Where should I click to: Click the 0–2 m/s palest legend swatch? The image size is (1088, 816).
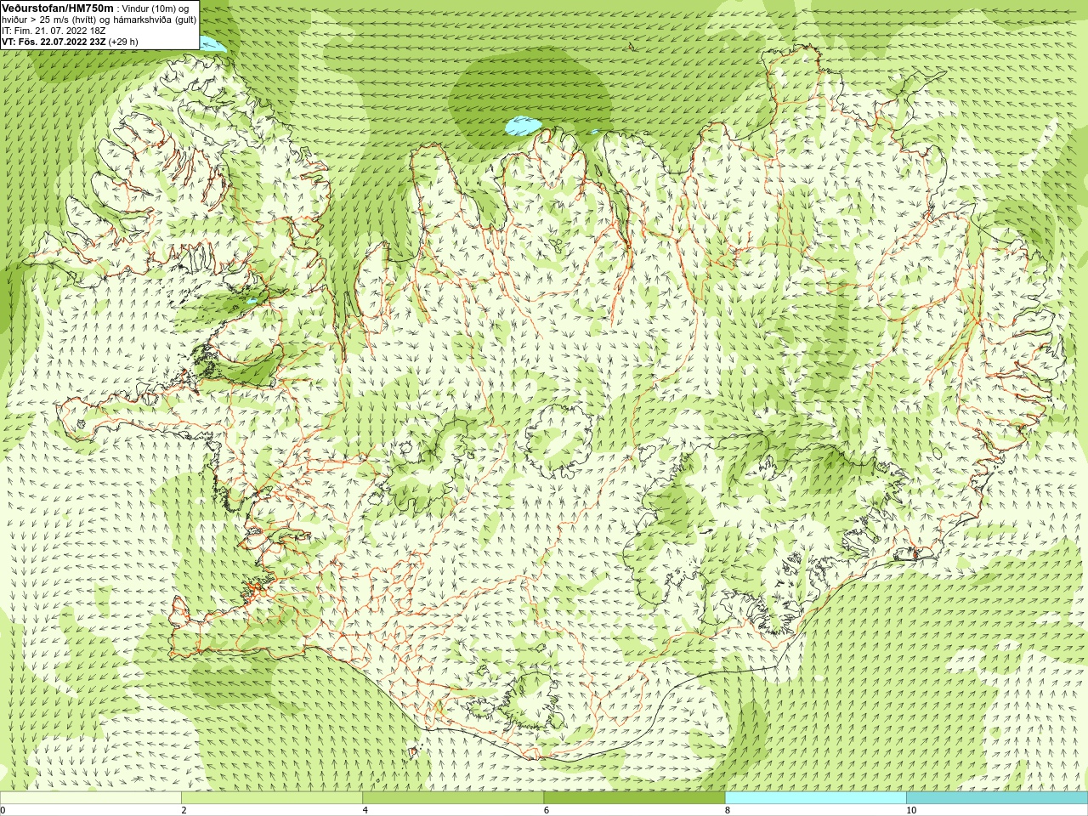pyautogui.click(x=90, y=798)
